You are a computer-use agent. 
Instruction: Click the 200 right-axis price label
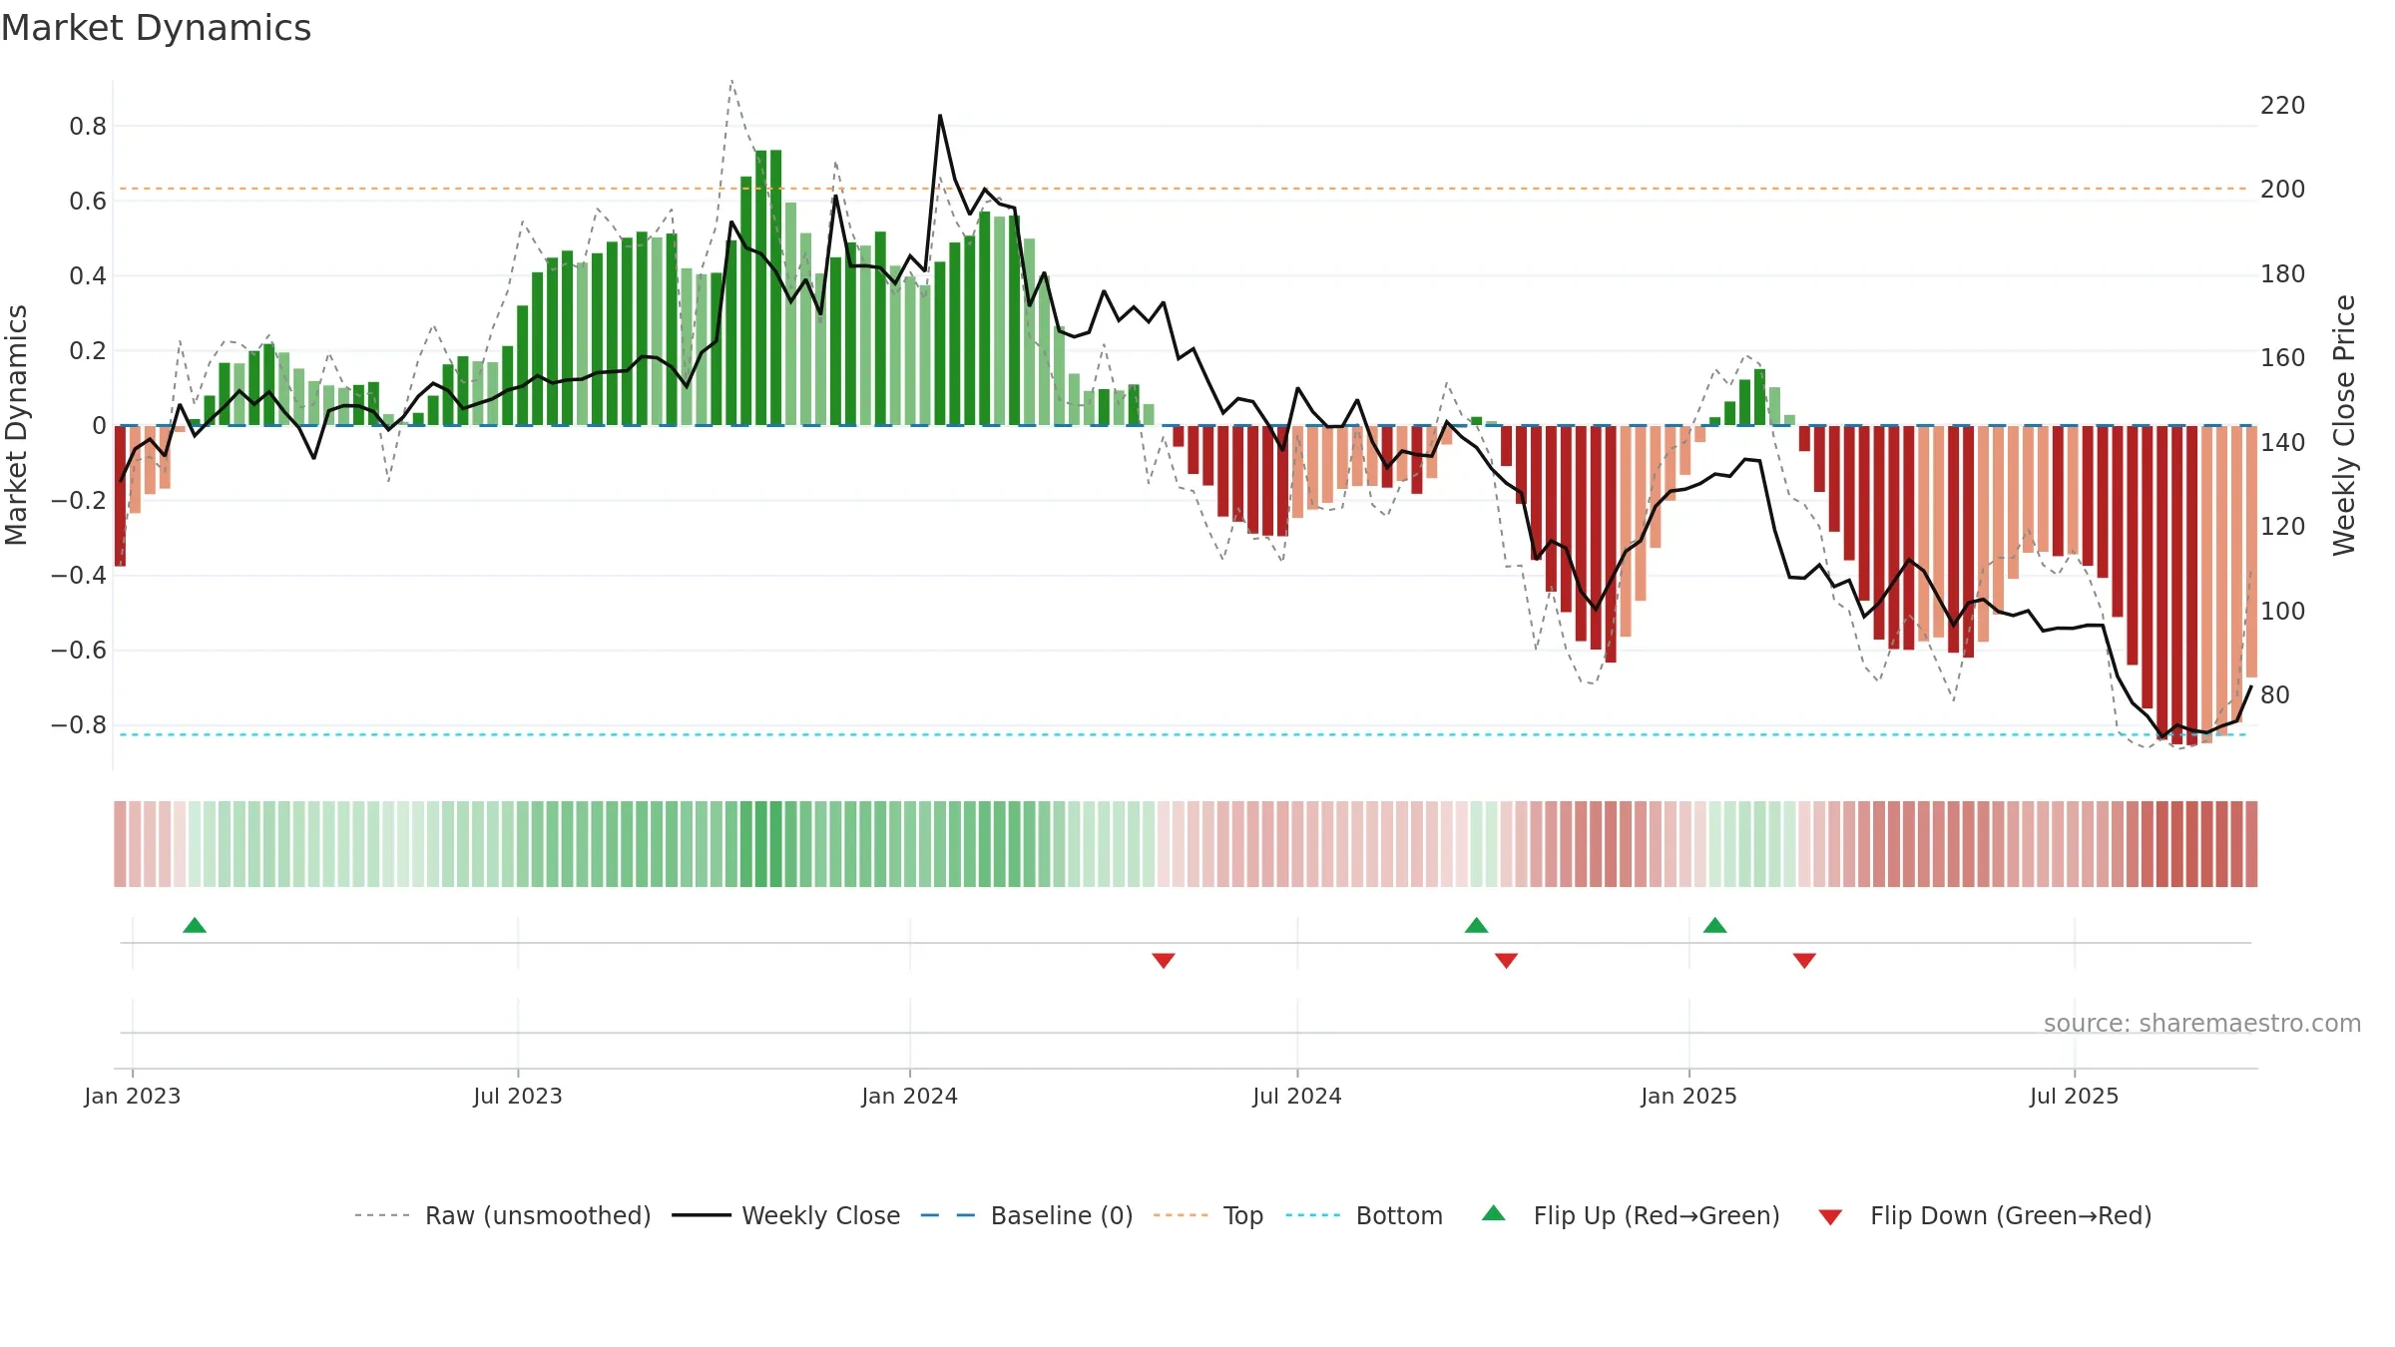point(2283,190)
